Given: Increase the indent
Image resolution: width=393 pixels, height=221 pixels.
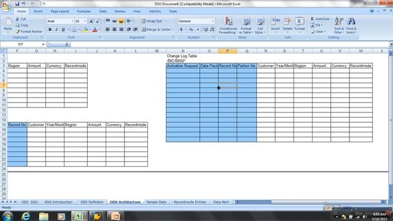Looking at the screenshot, I should [135, 29].
